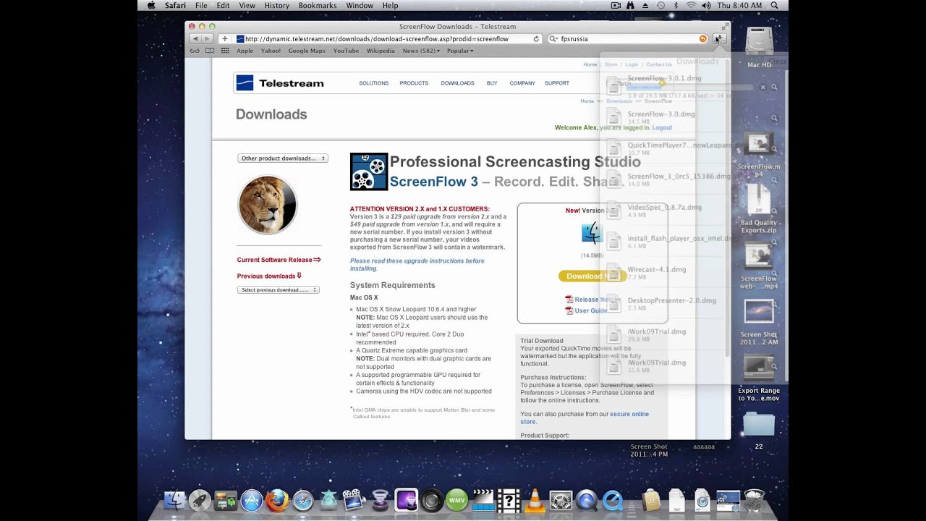Open Google Maps bookmark
The height and width of the screenshot is (521, 926).
coord(307,51)
